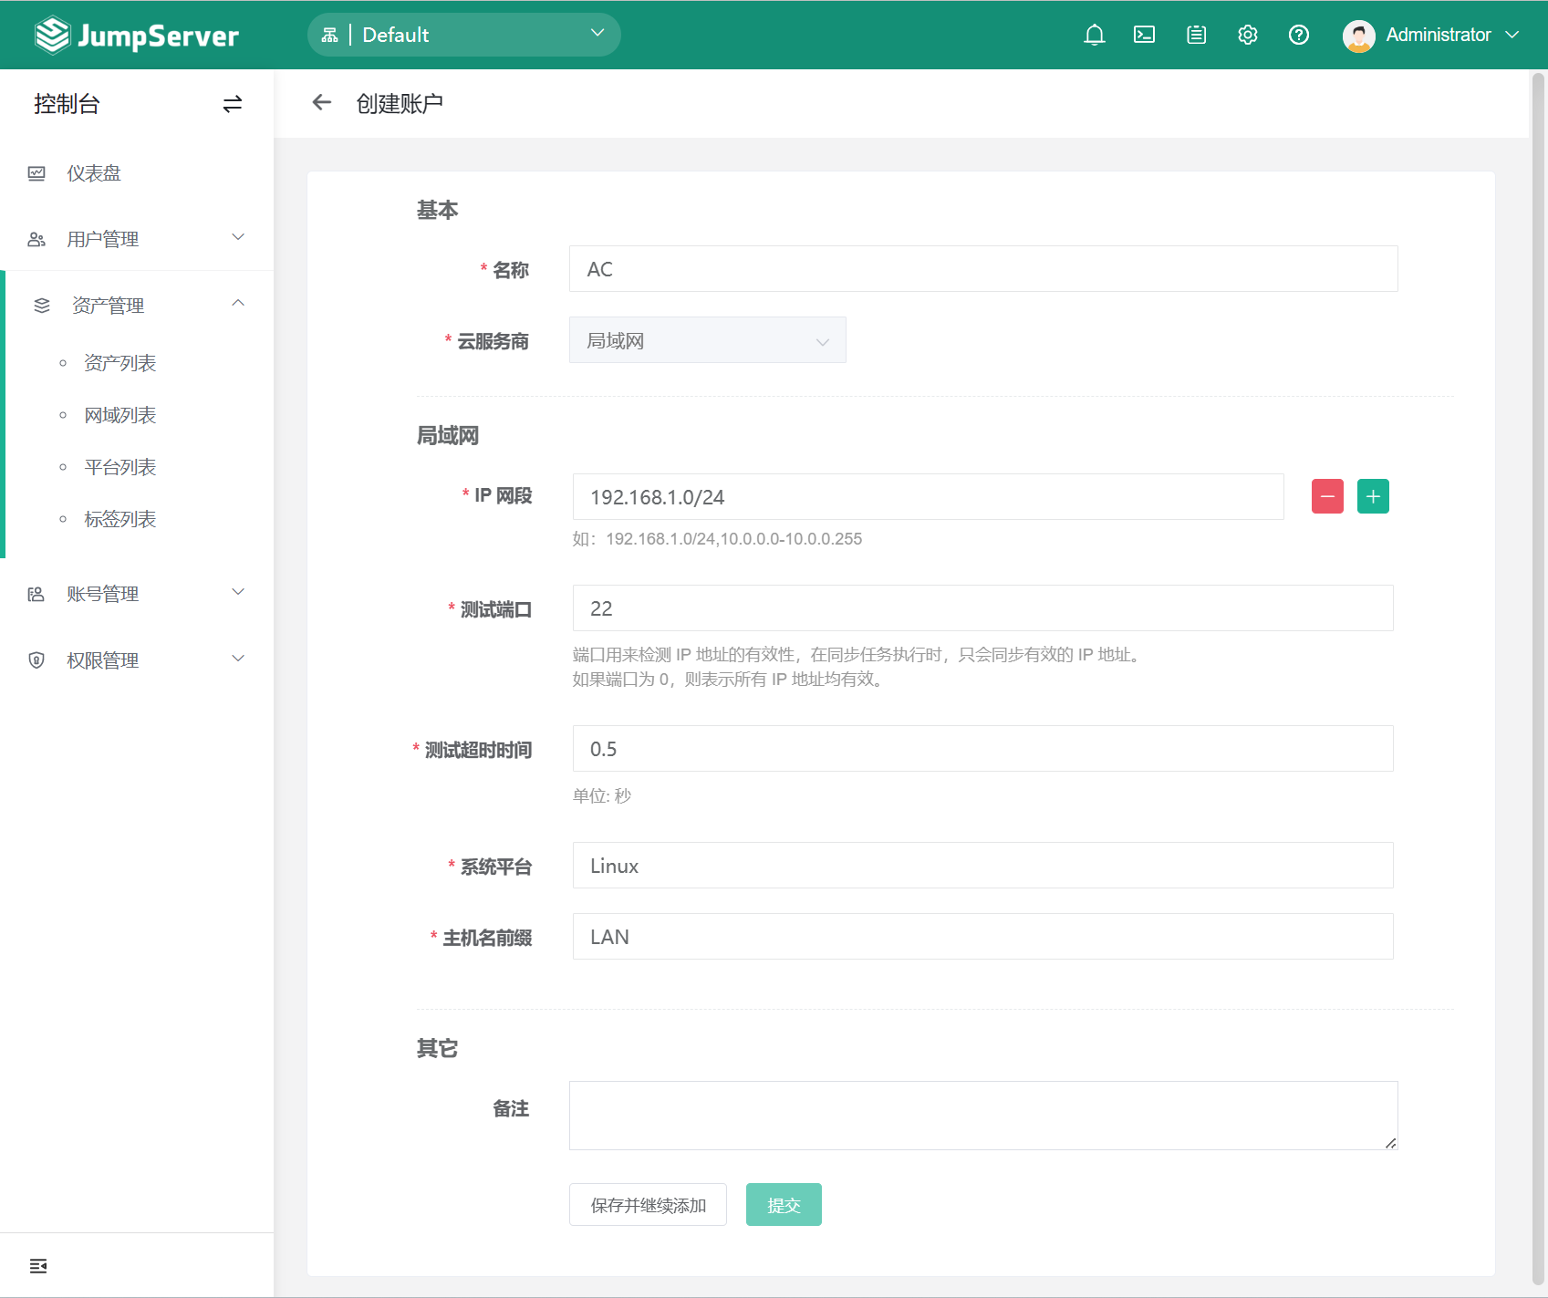Open the notifications bell
Screen dimensions: 1548x1298
pos(1094,35)
